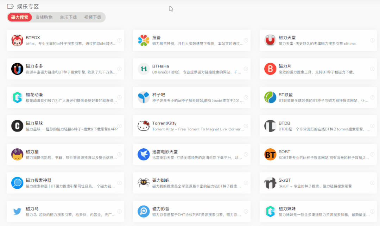Viewport: 380px width, 226px height.
Task: Click the SOBT orange BT icon
Action: (270, 155)
